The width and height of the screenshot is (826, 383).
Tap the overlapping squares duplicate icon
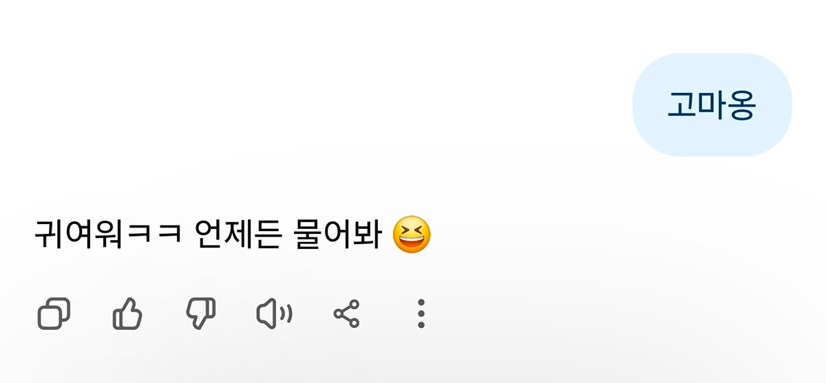click(x=54, y=314)
